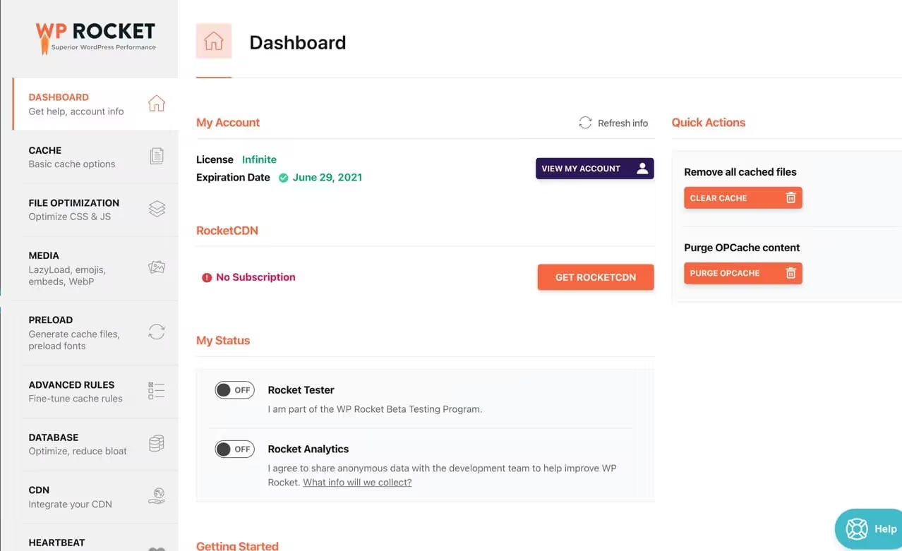Click the CDN globe-in-hand icon
Viewport: 902px width, 551px height.
coord(157,496)
